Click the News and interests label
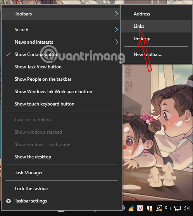 pos(34,42)
